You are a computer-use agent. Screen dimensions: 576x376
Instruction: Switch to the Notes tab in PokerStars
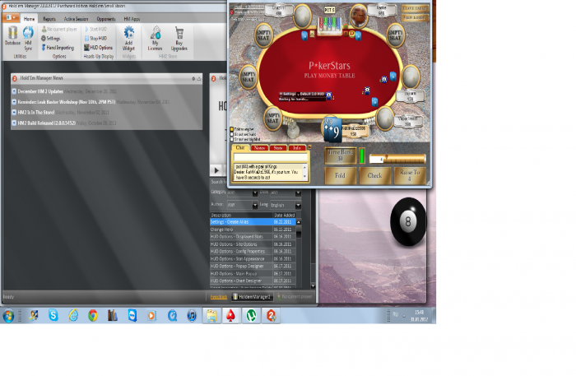pos(259,147)
